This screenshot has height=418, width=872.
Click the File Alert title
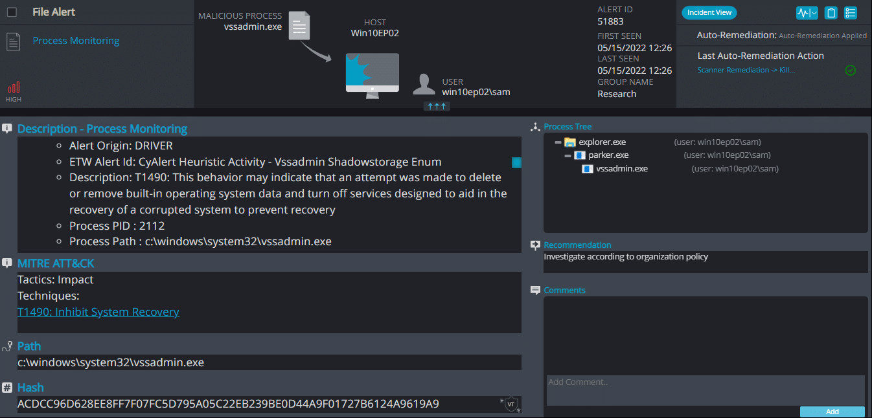(54, 12)
